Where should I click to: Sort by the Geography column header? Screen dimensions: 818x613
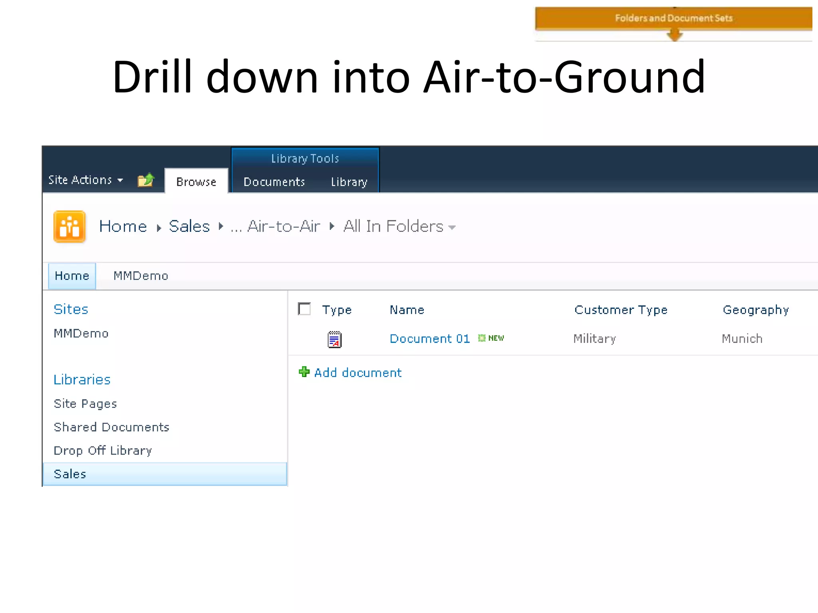pos(756,310)
